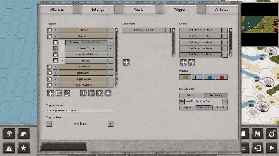
Task: Select the Primary objective type
Action: 191,95
